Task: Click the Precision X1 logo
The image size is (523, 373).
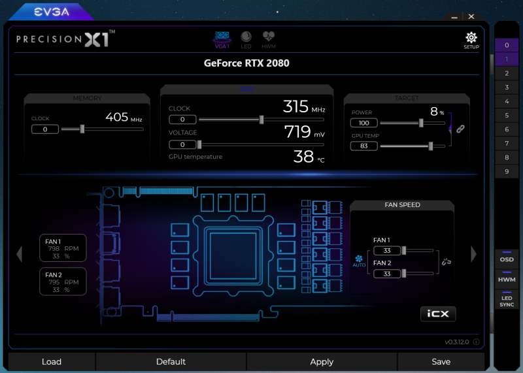Action: tap(65, 39)
